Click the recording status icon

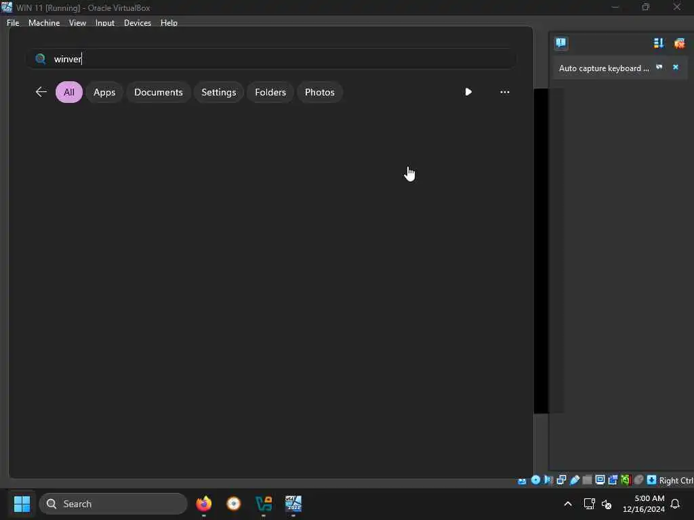tap(613, 480)
